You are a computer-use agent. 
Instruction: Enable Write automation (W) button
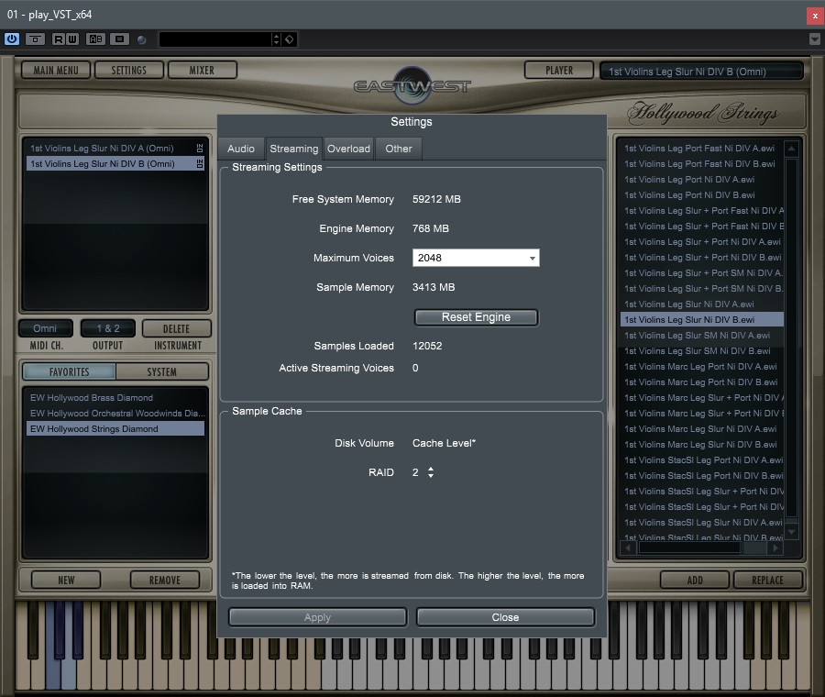click(72, 39)
